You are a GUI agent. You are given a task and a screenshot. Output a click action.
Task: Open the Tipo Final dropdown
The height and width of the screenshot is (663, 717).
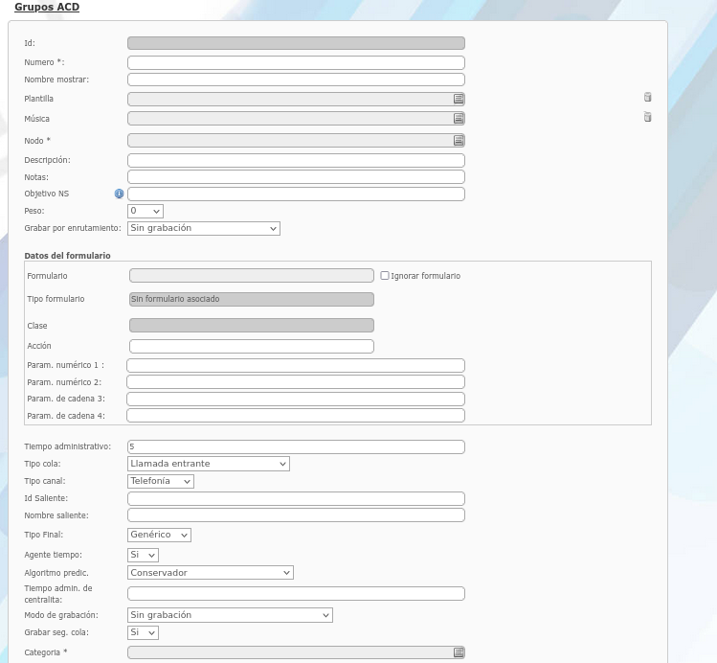(159, 535)
